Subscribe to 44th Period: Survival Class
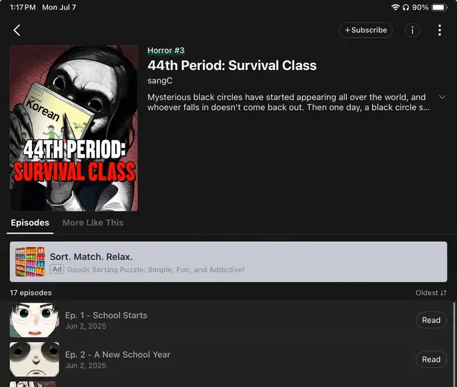Viewport: 457px width, 387px height. (366, 30)
